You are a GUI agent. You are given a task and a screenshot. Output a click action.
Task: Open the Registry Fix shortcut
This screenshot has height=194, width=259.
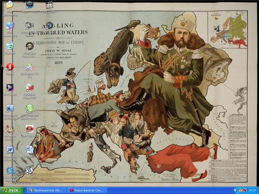pyautogui.click(x=30, y=67)
